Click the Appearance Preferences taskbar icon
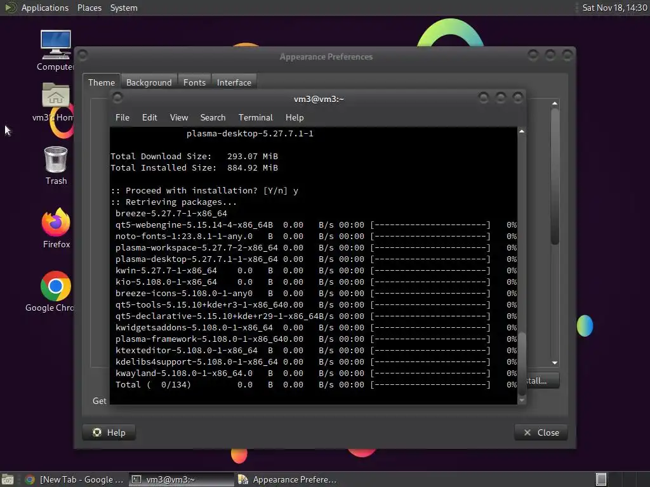650x487 pixels. 243,479
